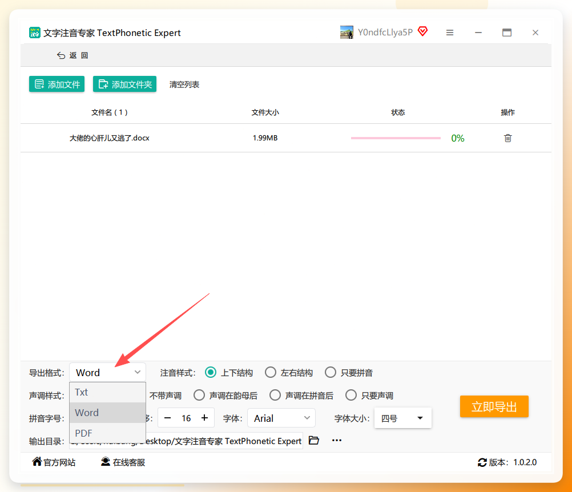
Task: Decrease the value 16 with minus button
Action: pyautogui.click(x=167, y=418)
